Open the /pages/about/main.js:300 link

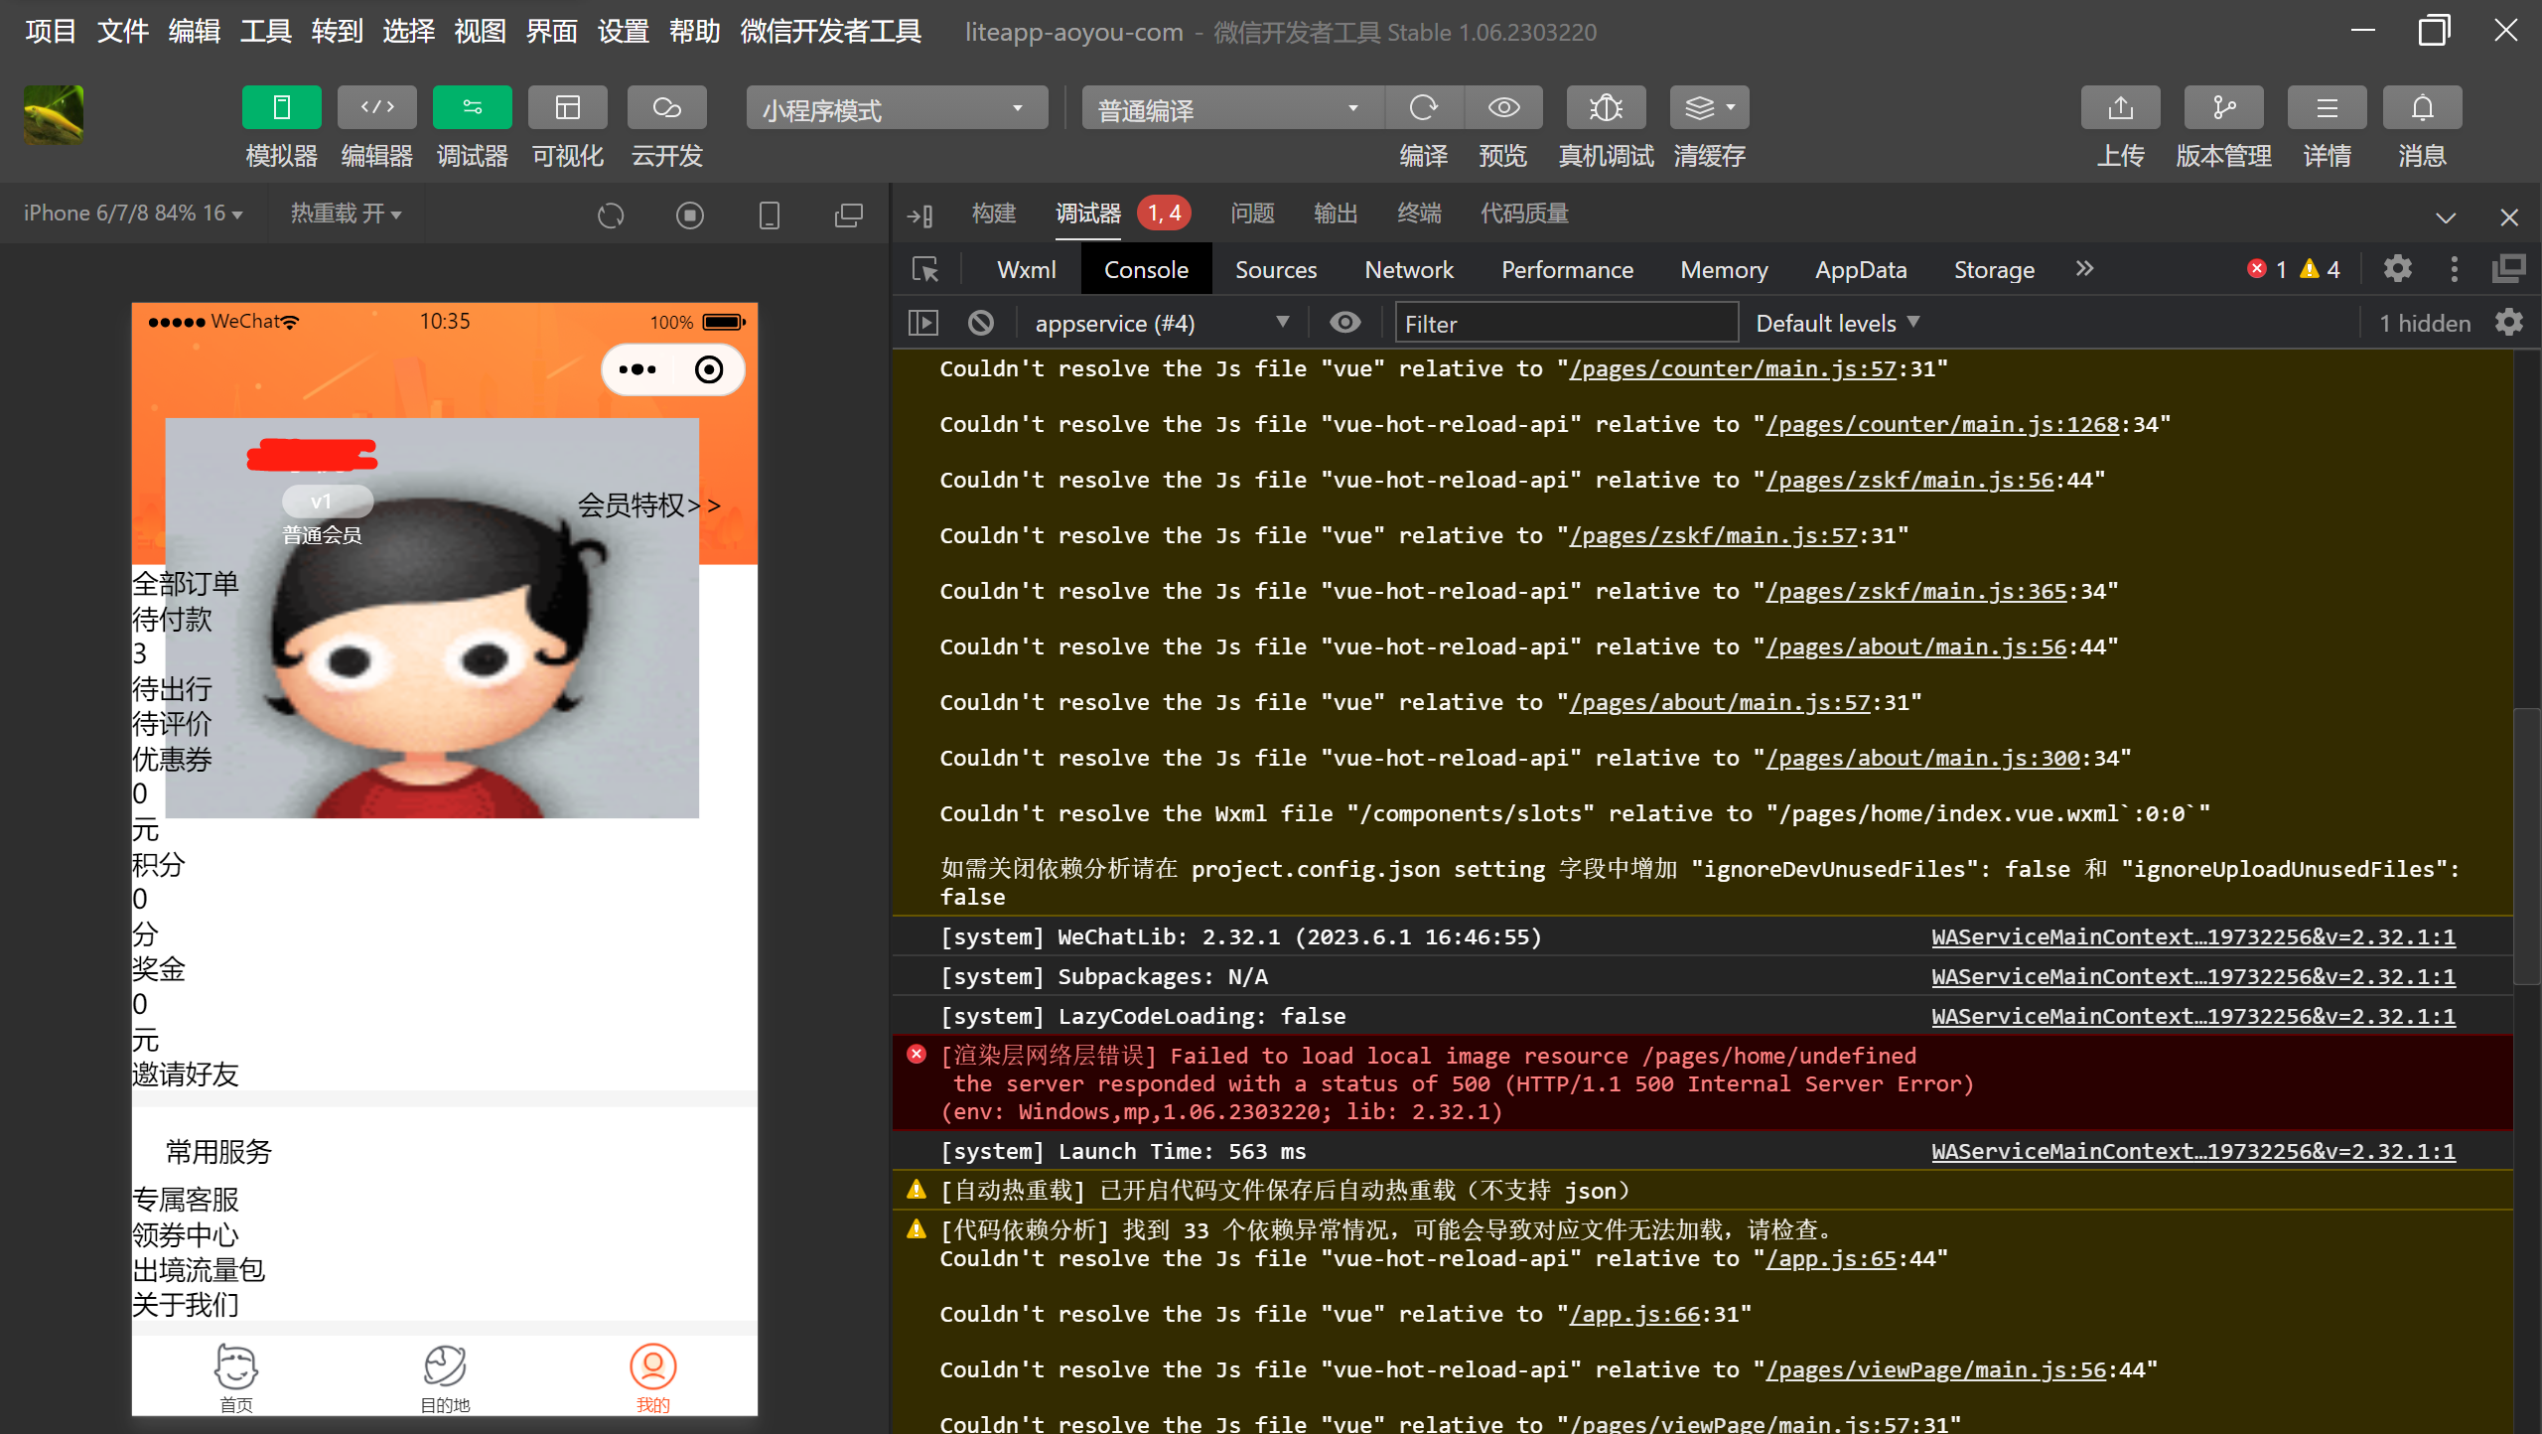click(x=1923, y=759)
